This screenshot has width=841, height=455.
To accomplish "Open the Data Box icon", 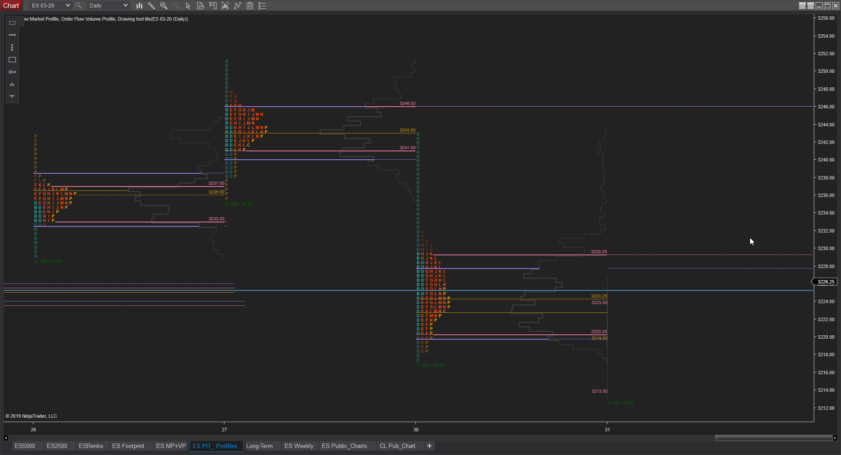I will point(200,6).
